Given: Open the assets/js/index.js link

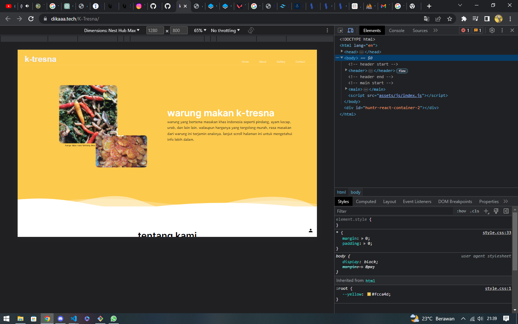Looking at the screenshot, I should (x=400, y=95).
